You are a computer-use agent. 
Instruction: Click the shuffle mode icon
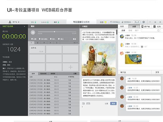click(74, 43)
